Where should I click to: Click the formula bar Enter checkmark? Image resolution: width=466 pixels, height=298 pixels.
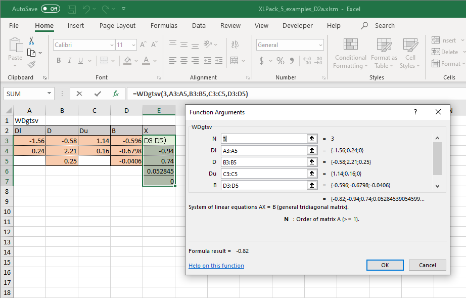point(98,94)
